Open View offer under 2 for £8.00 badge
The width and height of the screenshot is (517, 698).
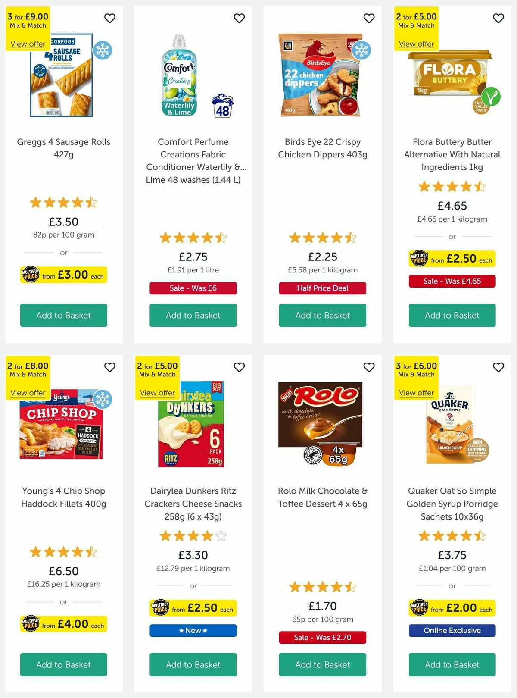click(x=27, y=393)
